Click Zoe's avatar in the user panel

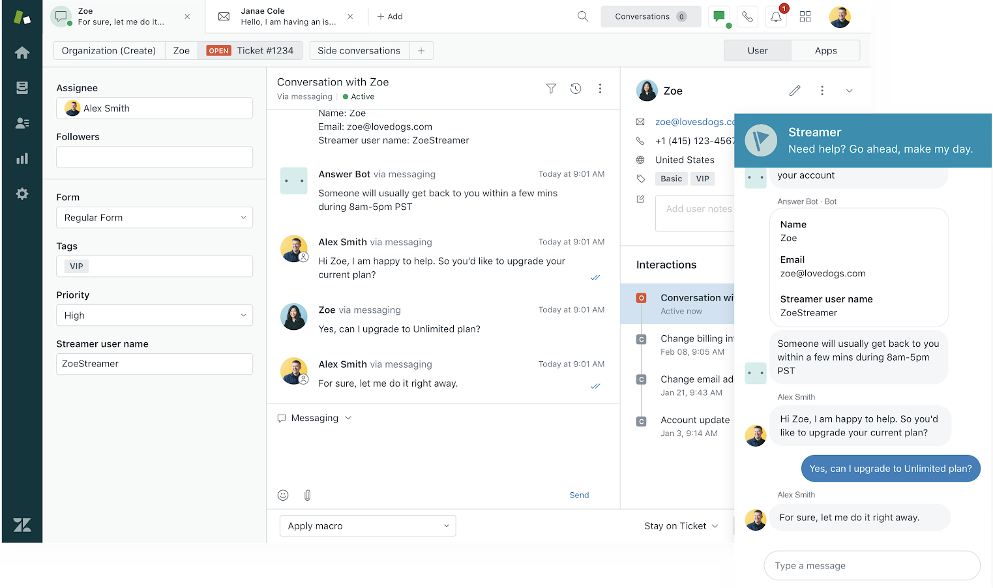pos(647,91)
